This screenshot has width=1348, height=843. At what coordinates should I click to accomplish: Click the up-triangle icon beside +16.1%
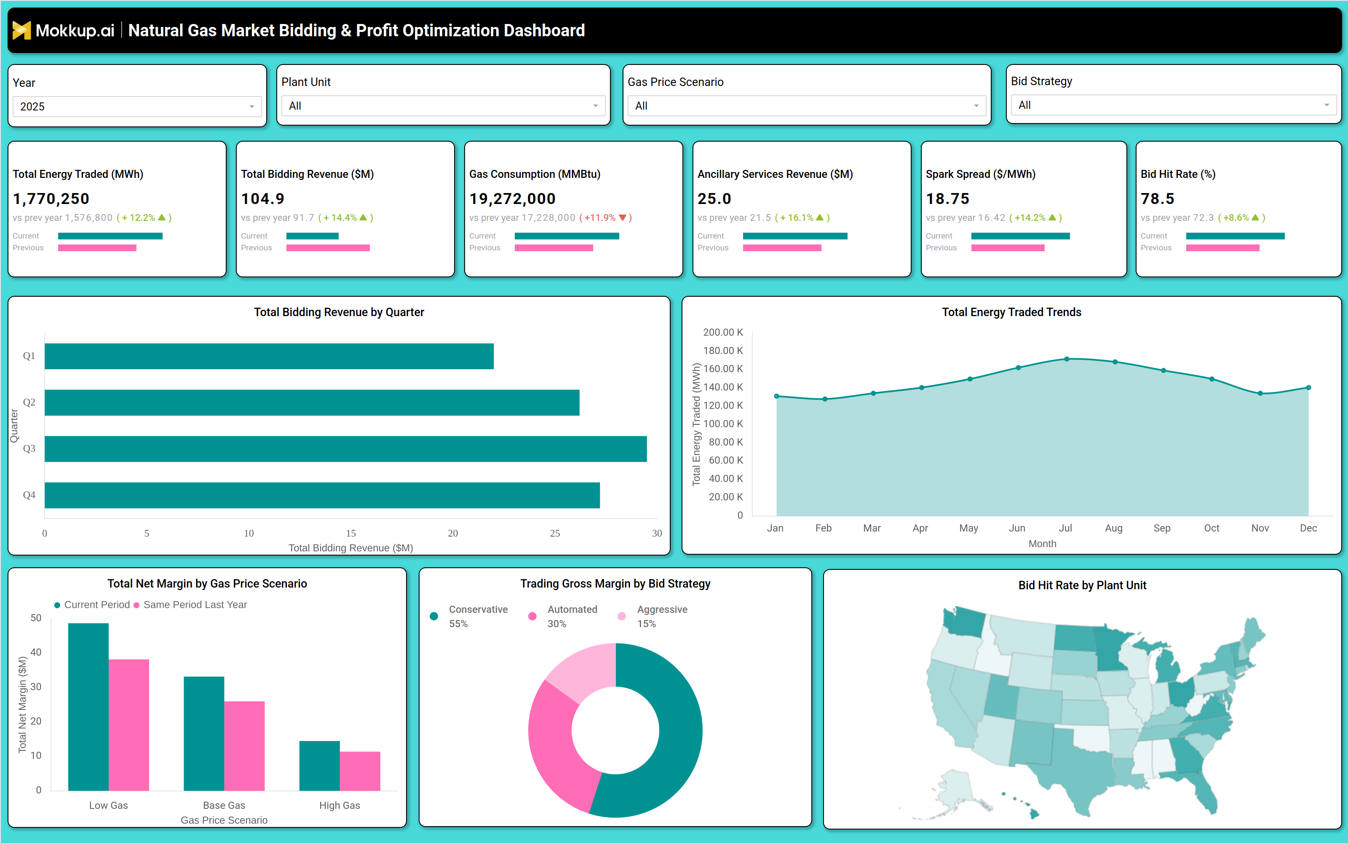[819, 217]
